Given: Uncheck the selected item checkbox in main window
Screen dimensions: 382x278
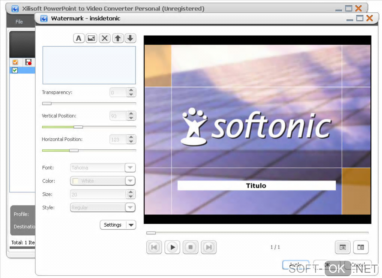Looking at the screenshot, I should click(15, 70).
